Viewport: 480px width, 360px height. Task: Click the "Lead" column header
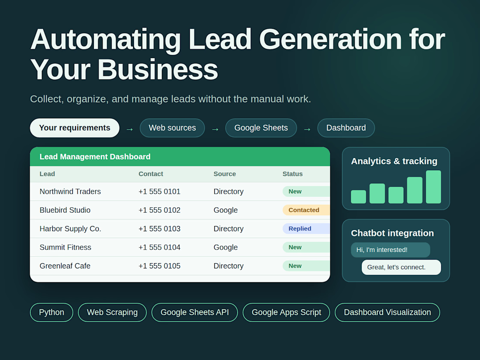click(47, 174)
